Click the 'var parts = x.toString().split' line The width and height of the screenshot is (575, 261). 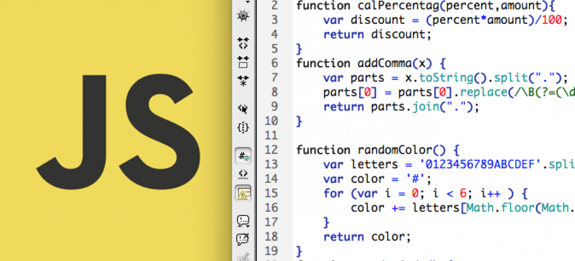pyautogui.click(x=445, y=78)
